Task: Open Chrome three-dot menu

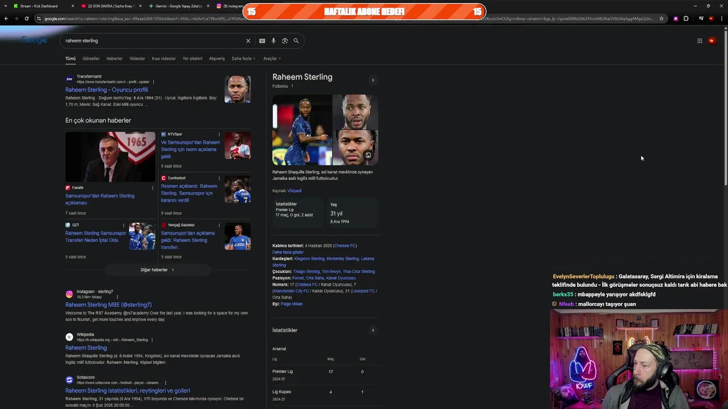Action: [x=721, y=19]
